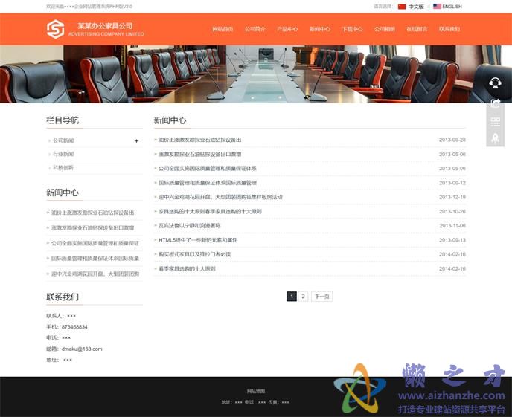Click the date 2013-09-13
512x417 pixels.
[x=452, y=240]
